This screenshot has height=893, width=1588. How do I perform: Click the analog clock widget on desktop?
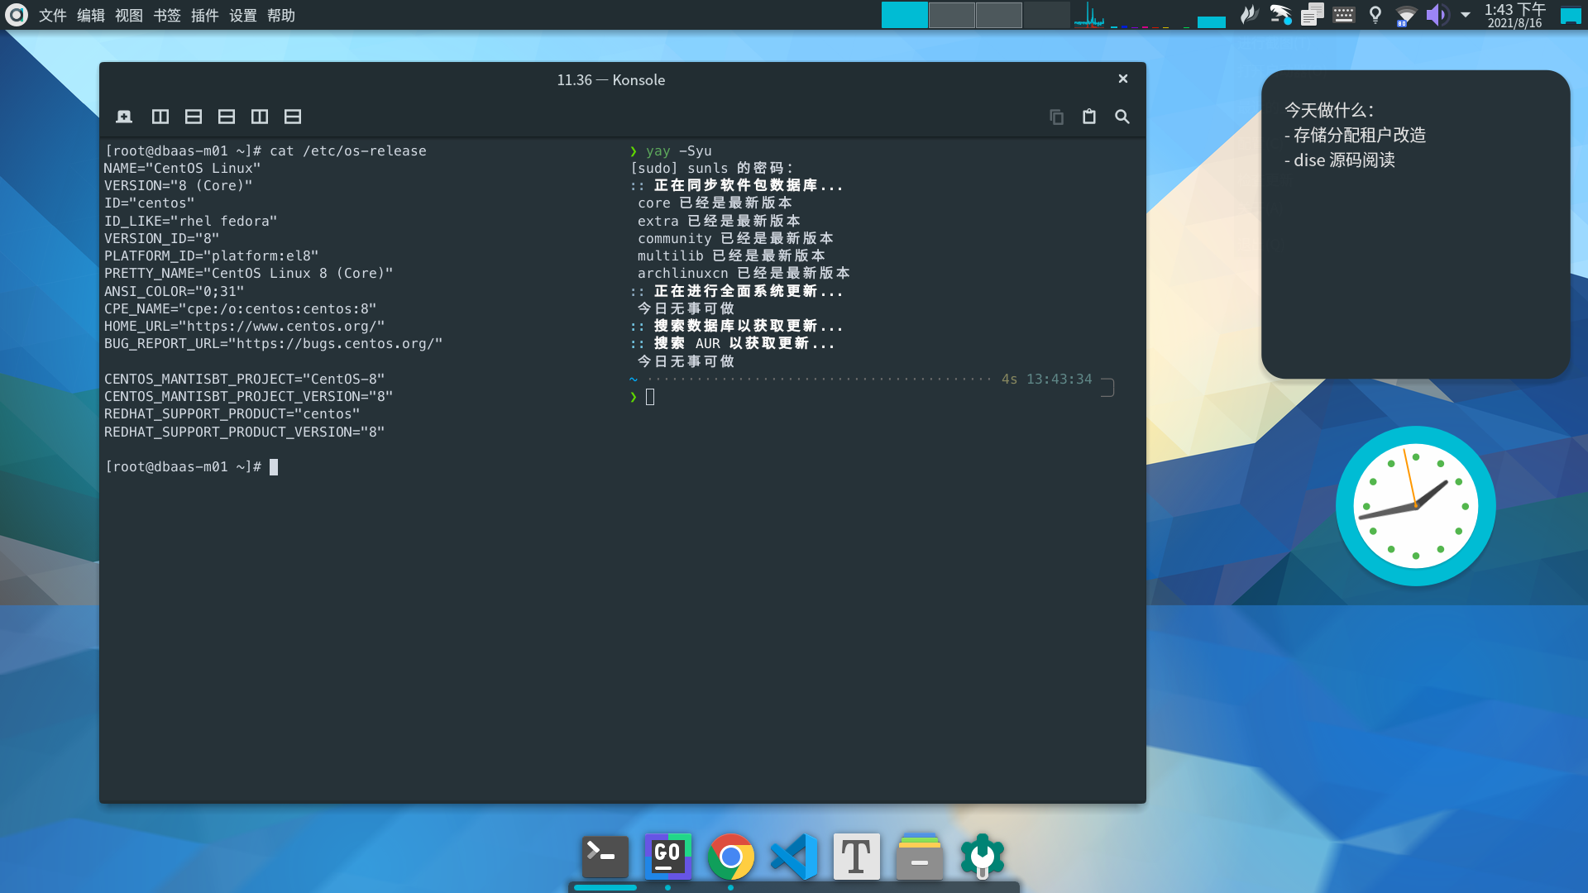[x=1415, y=506]
